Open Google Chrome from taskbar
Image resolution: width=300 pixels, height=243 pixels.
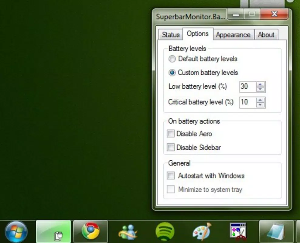tap(90, 231)
